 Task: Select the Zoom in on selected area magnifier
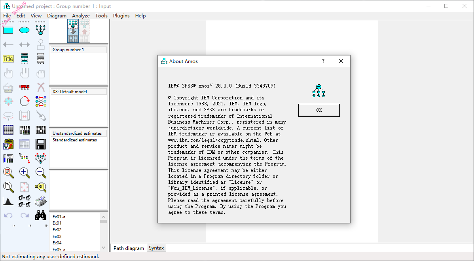8,173
